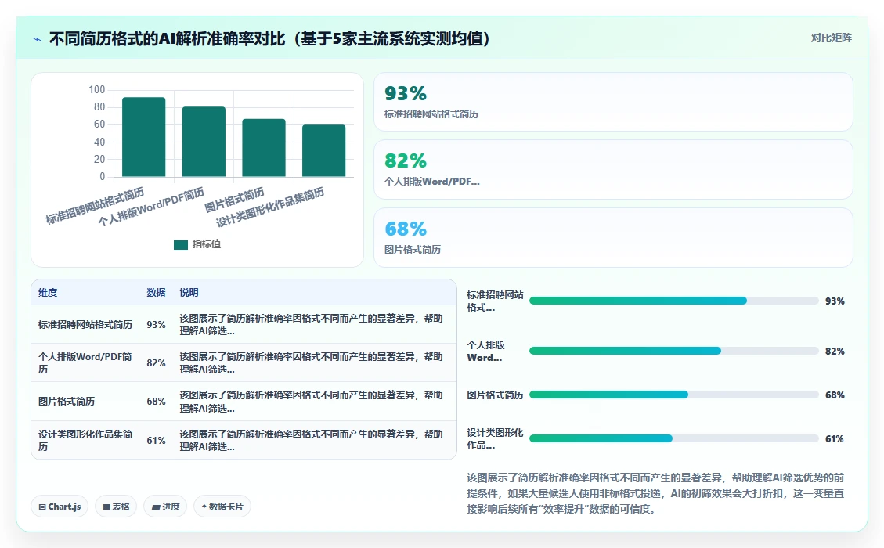
Task: Click the 数据 column header
Action: pyautogui.click(x=156, y=292)
